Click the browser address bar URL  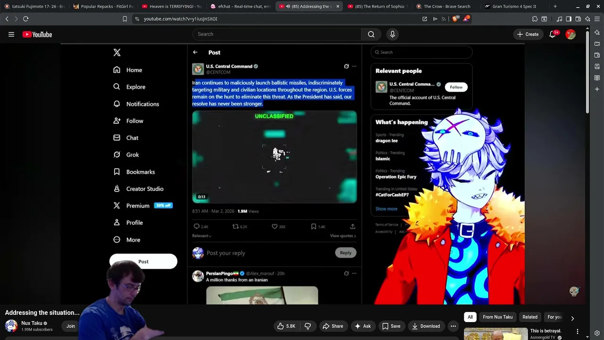pyautogui.click(x=180, y=19)
